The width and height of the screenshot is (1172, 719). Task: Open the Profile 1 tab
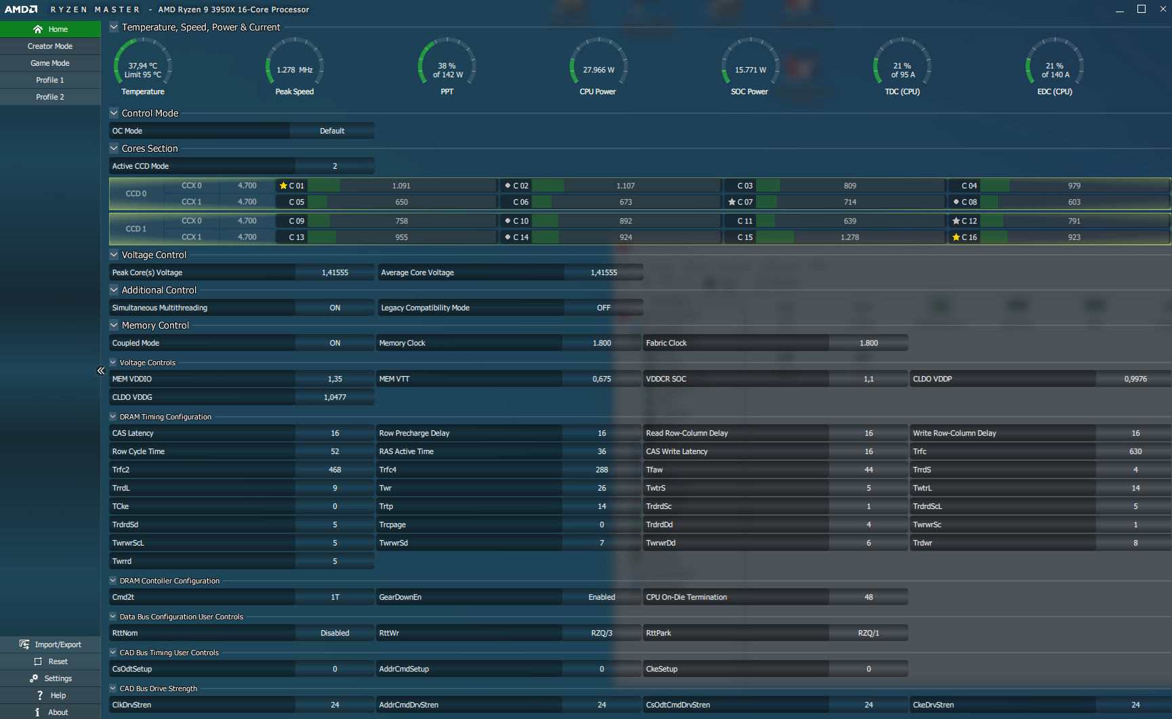[x=50, y=80]
